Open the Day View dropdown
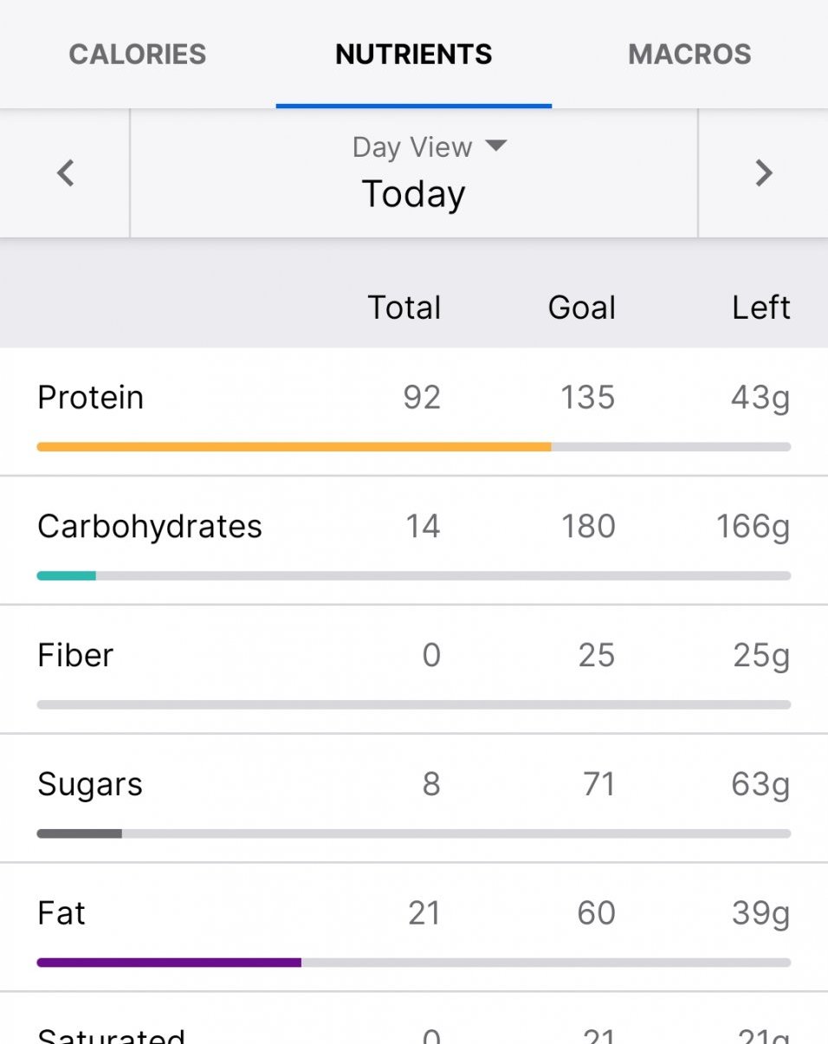This screenshot has width=828, height=1044. pos(413,147)
